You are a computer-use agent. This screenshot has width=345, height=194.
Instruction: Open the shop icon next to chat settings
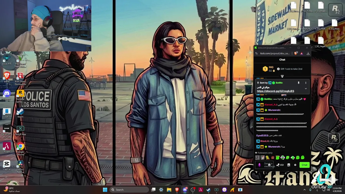click(x=289, y=165)
